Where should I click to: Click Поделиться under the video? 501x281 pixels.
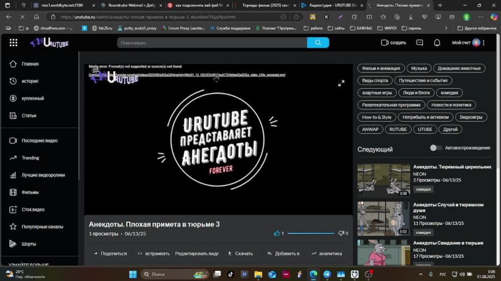(x=110, y=254)
